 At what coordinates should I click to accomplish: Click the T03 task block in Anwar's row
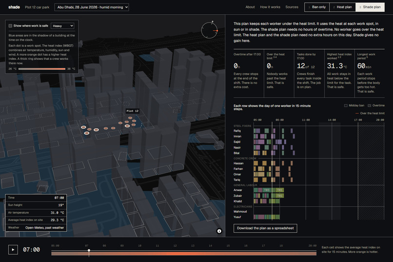pos(266,190)
